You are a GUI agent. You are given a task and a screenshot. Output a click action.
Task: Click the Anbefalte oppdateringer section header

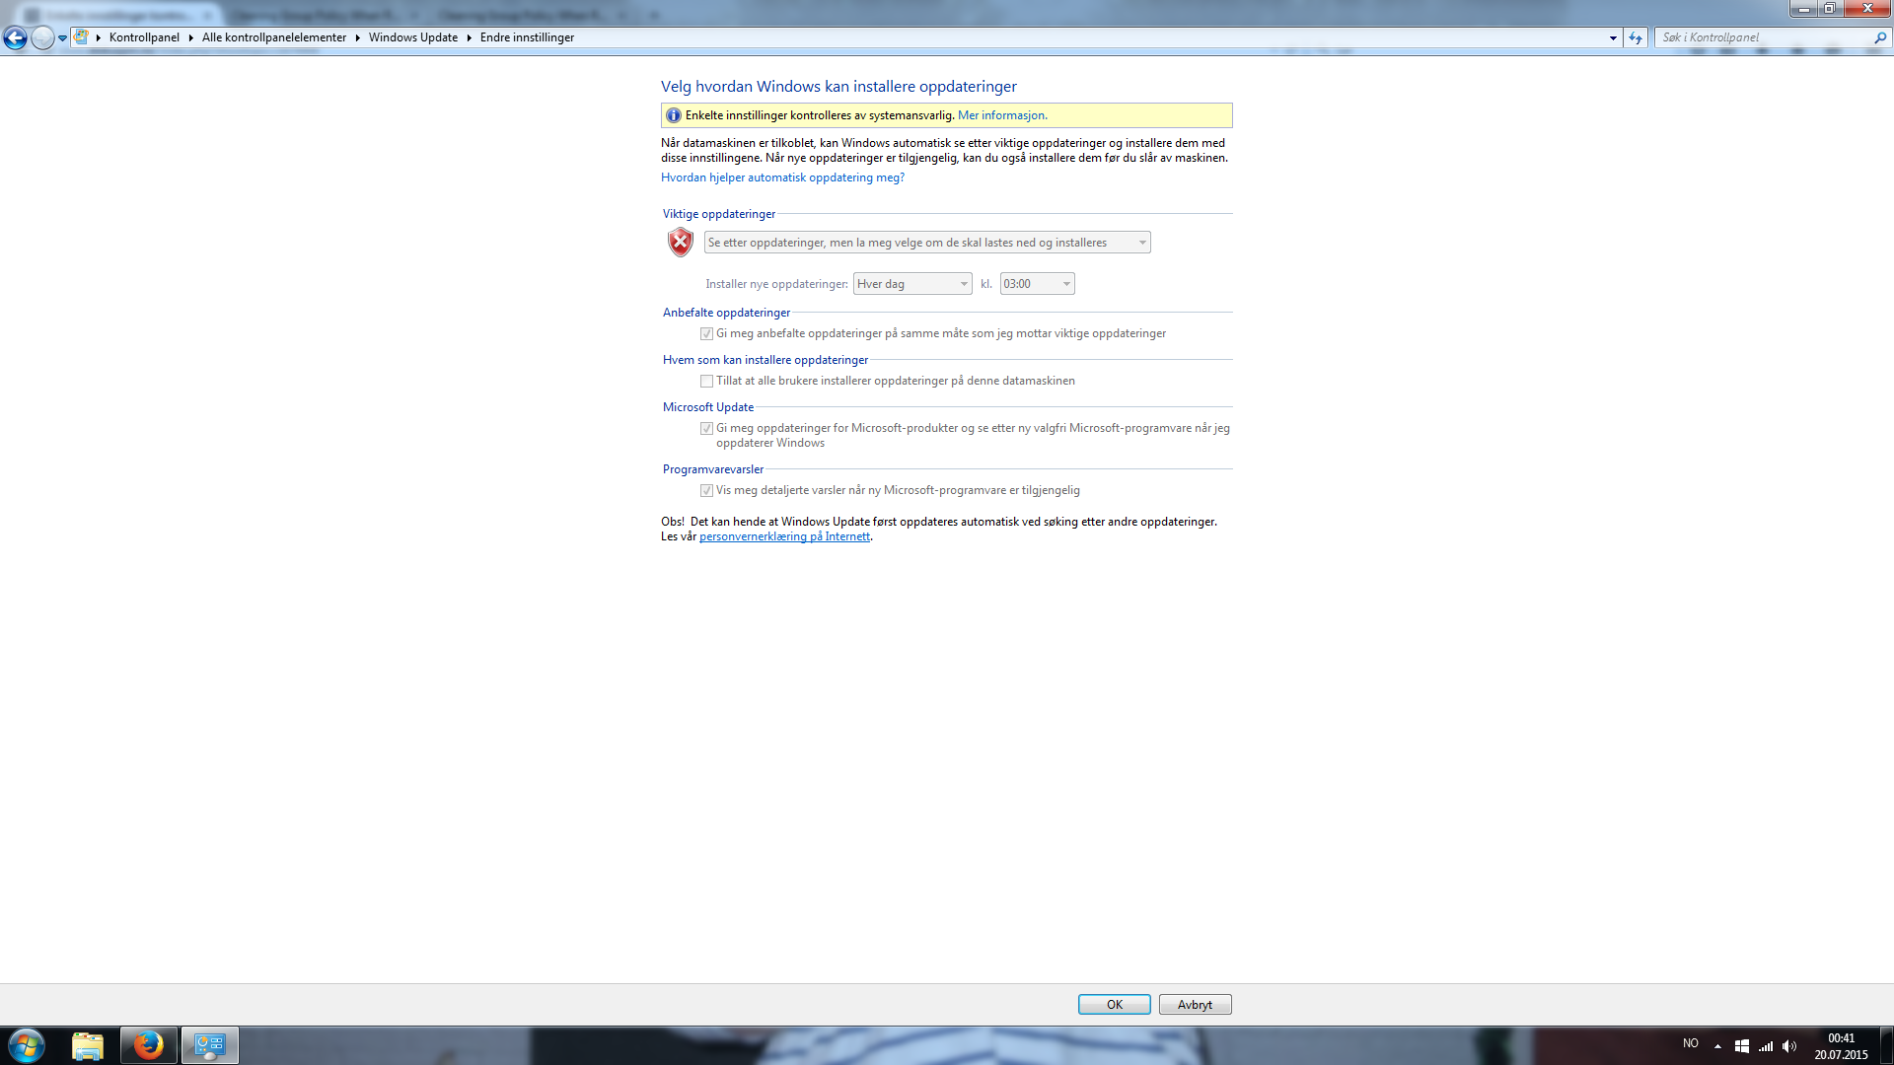click(x=726, y=313)
